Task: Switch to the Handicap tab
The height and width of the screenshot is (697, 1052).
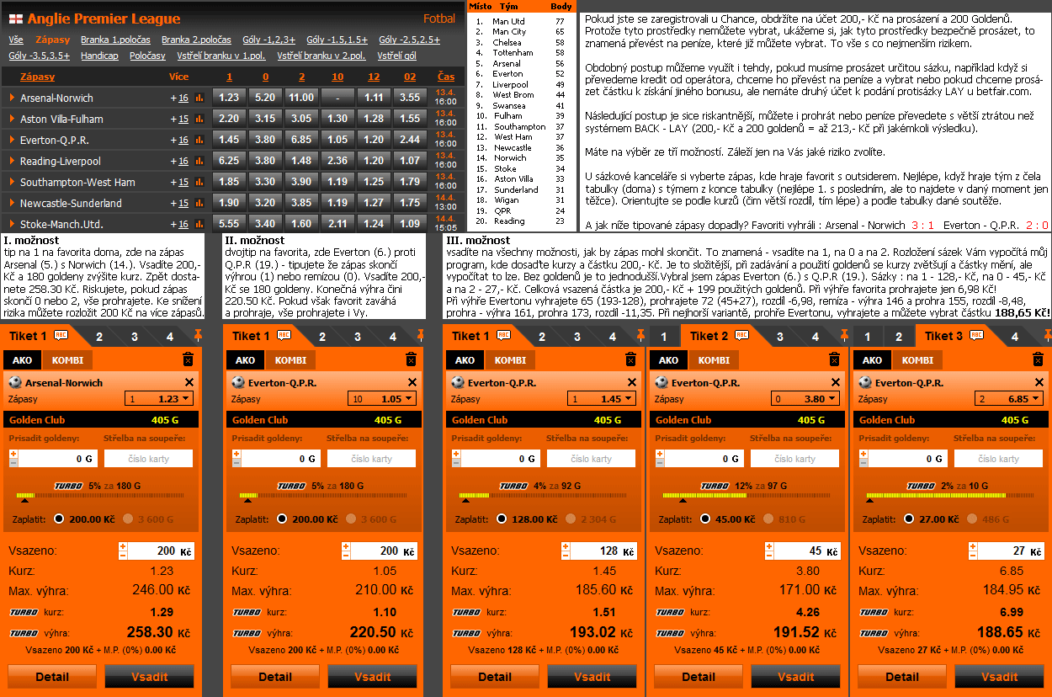Action: (x=100, y=56)
